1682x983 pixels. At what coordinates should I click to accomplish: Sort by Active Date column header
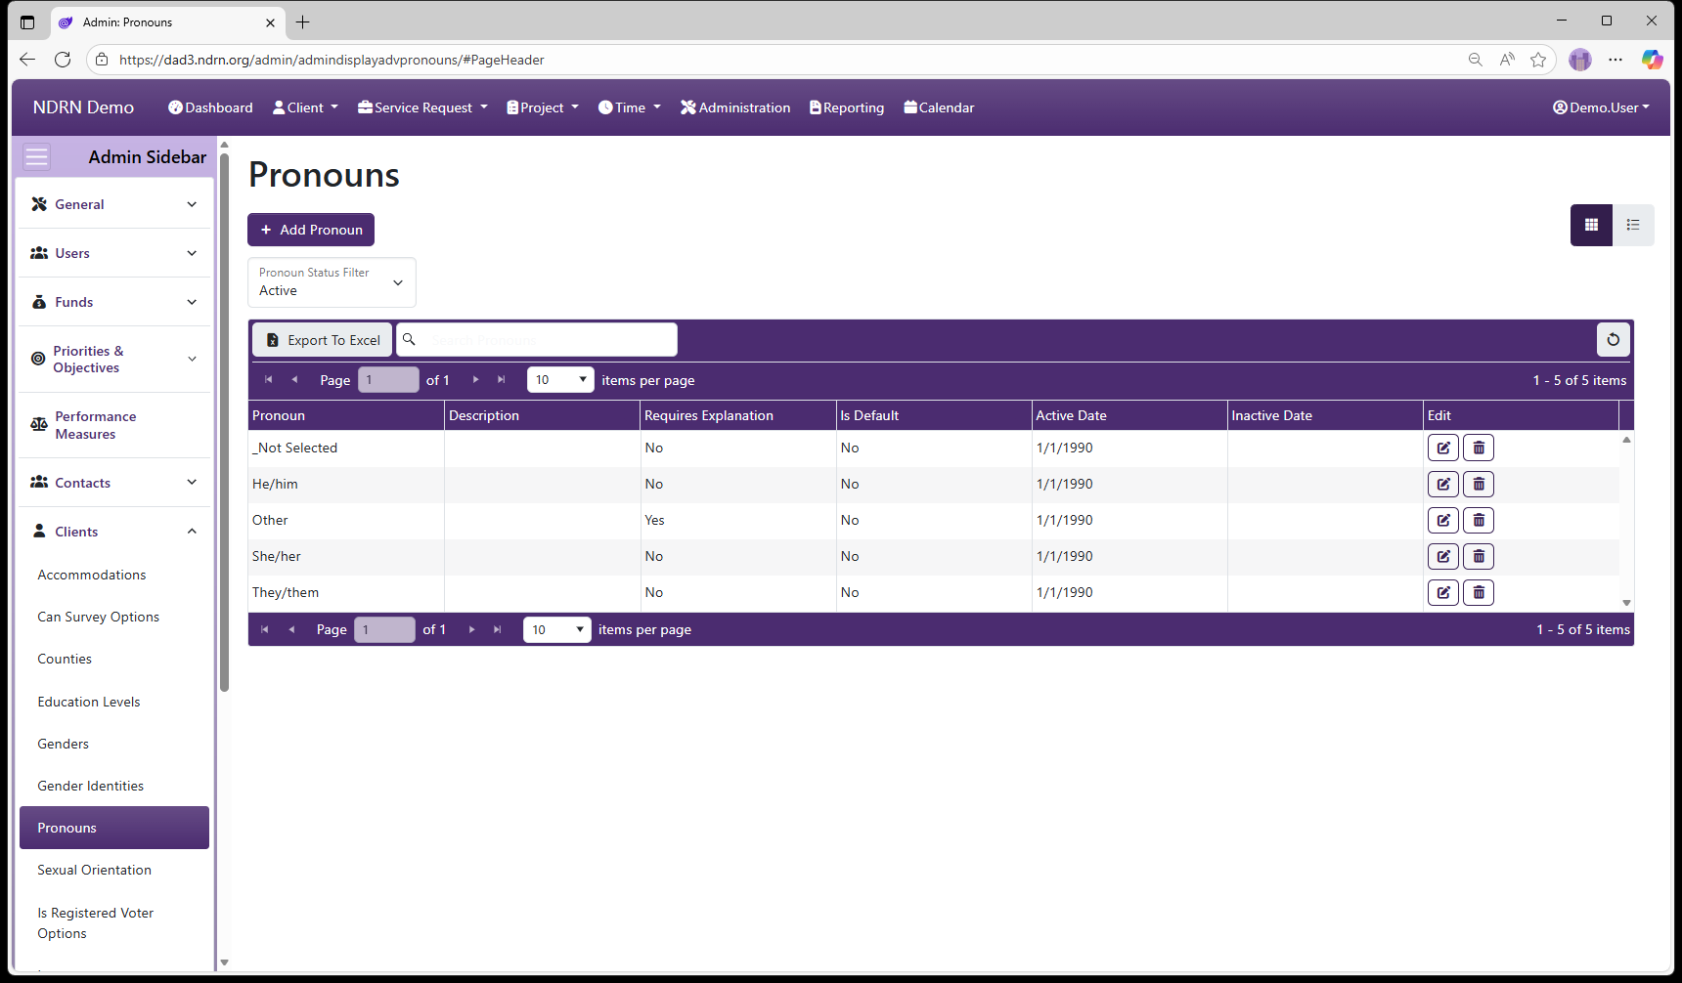click(1129, 415)
